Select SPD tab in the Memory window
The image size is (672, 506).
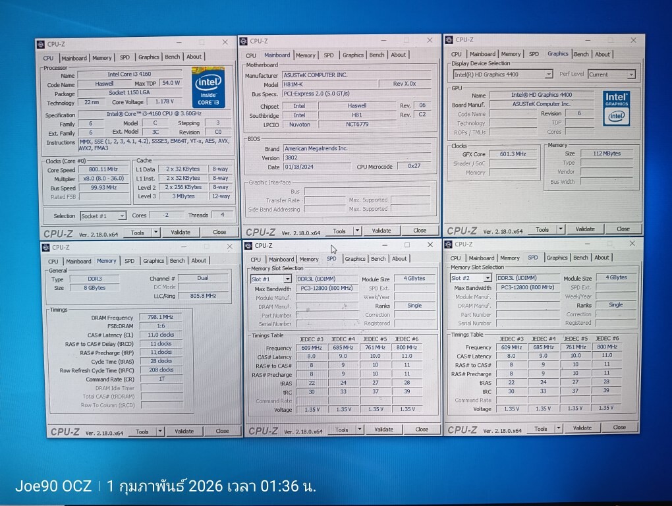click(x=129, y=261)
